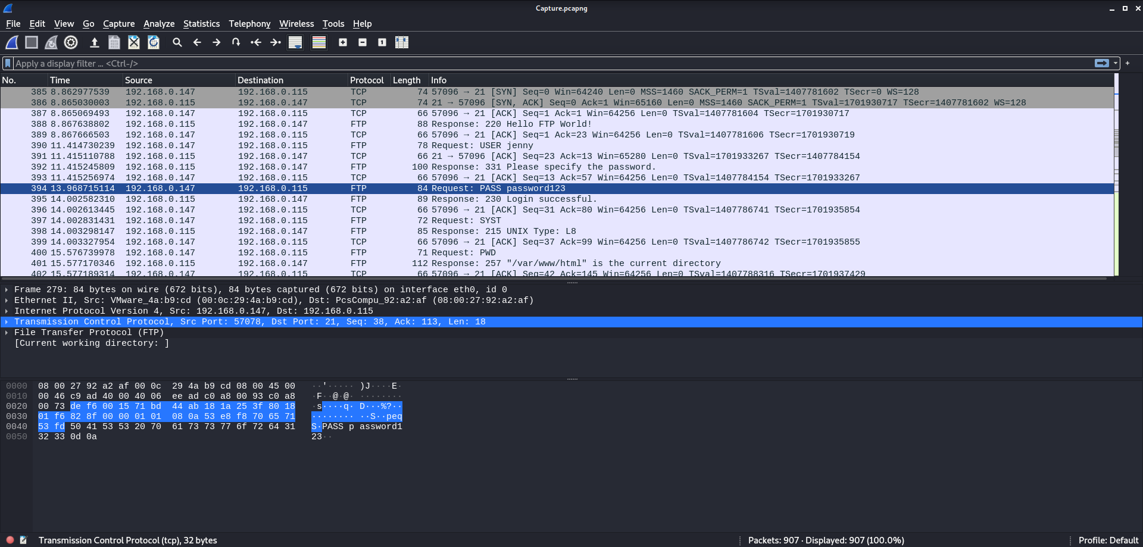Go to a specified packet
The image size is (1143, 547).
coord(236,42)
